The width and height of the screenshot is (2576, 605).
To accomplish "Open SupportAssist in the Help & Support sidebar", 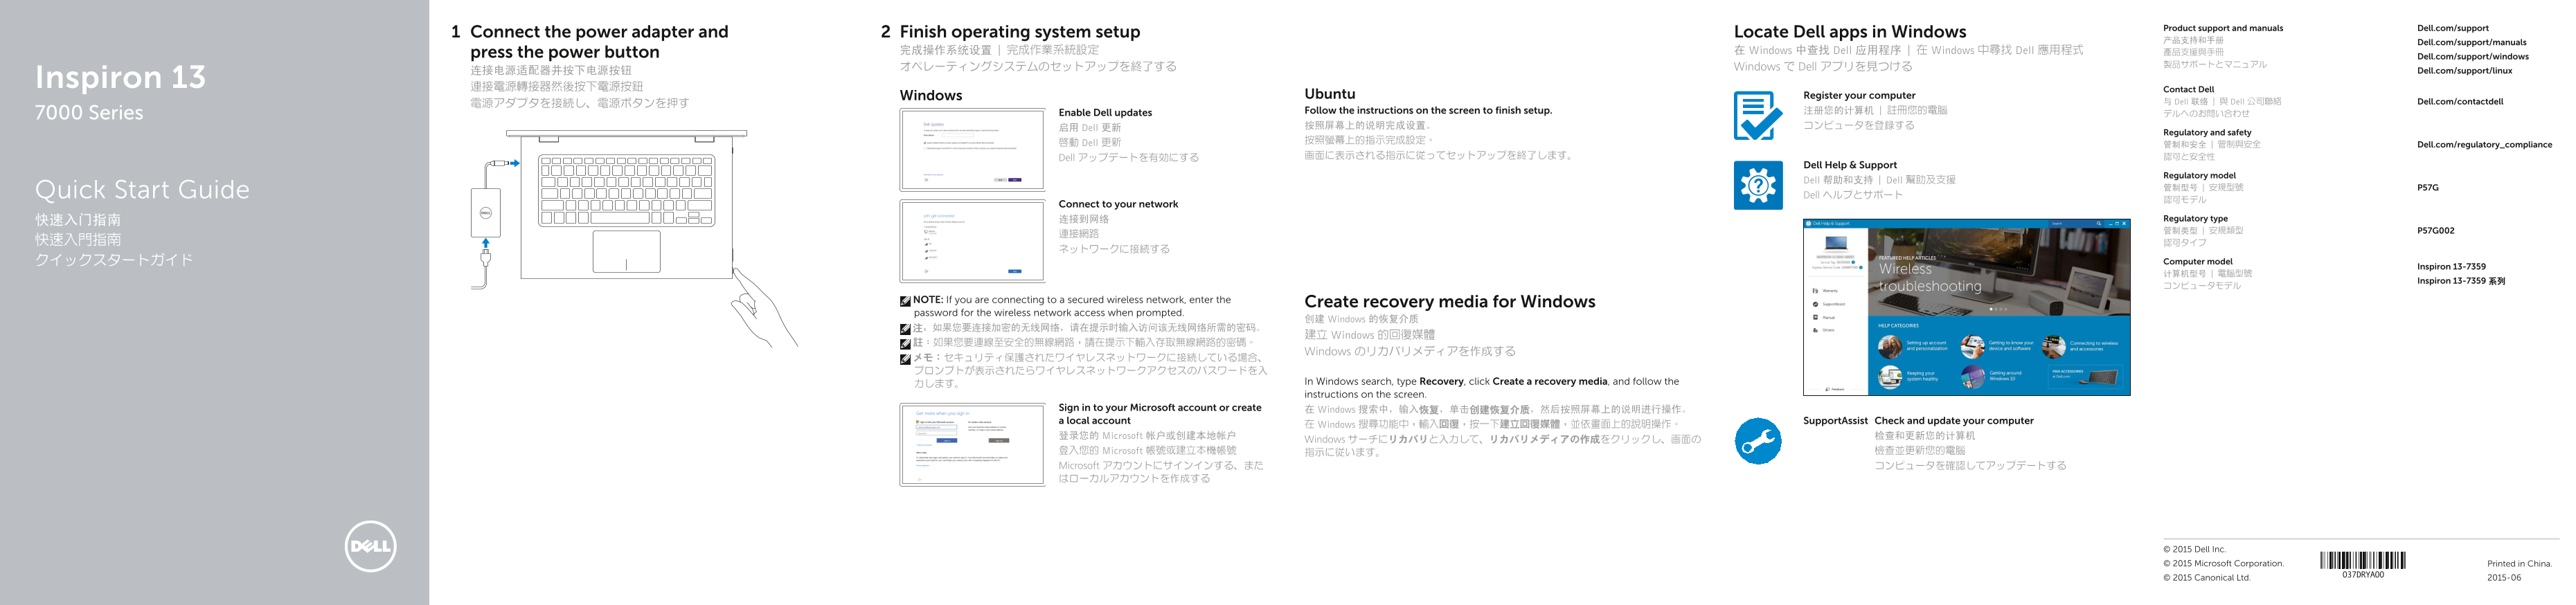I will 1829,304.
